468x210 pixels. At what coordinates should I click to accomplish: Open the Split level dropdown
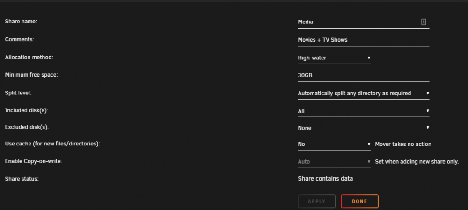coord(363,94)
